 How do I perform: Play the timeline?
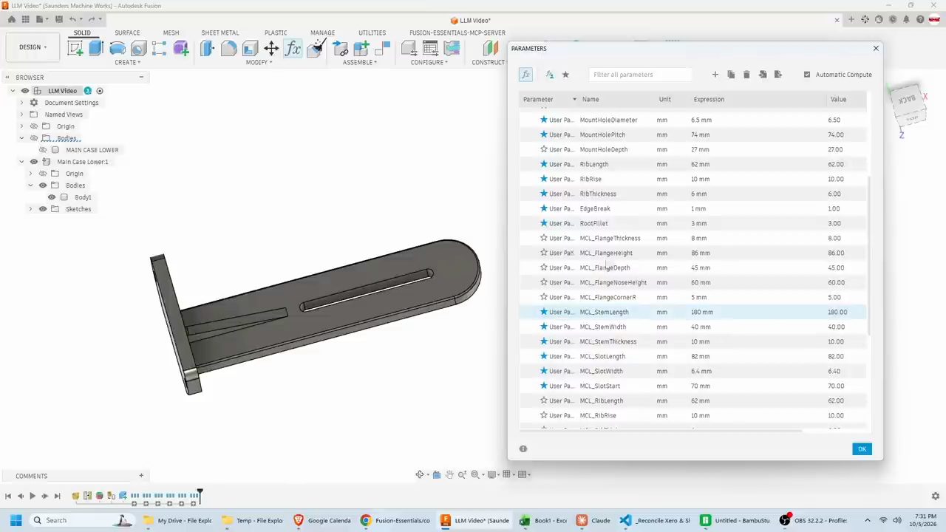[x=33, y=497]
